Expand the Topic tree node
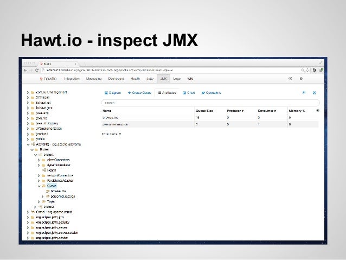 [39, 201]
